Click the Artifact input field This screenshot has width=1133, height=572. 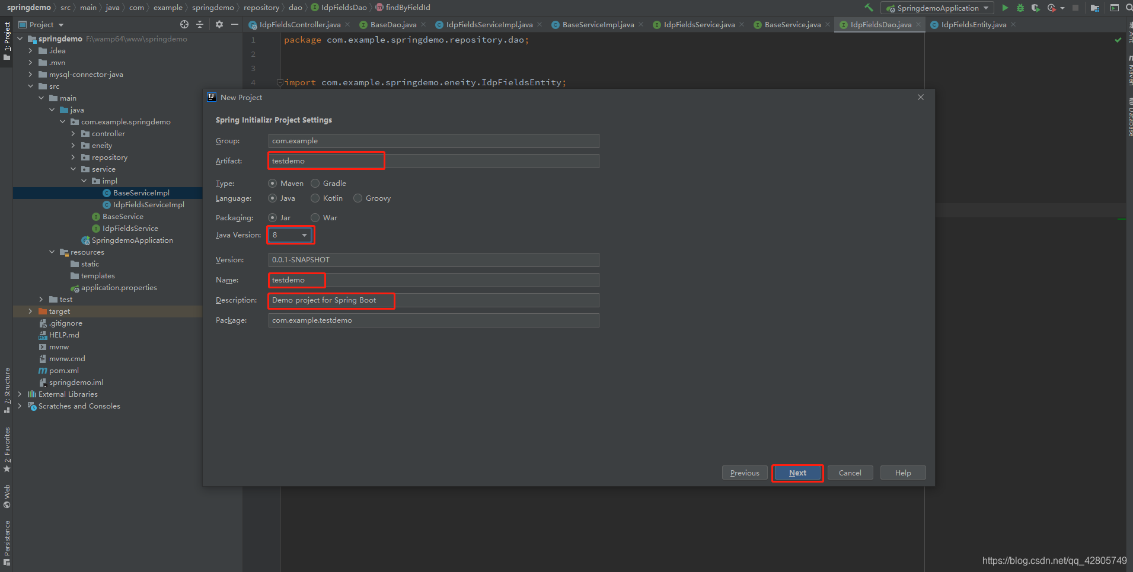433,161
